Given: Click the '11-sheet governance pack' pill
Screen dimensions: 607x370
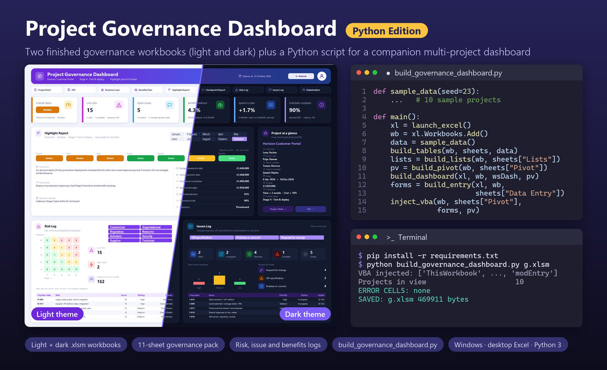Looking at the screenshot, I should 178,345.
